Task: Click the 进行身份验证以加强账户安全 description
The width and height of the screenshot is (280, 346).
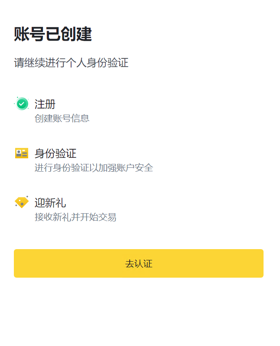Action: coord(94,168)
